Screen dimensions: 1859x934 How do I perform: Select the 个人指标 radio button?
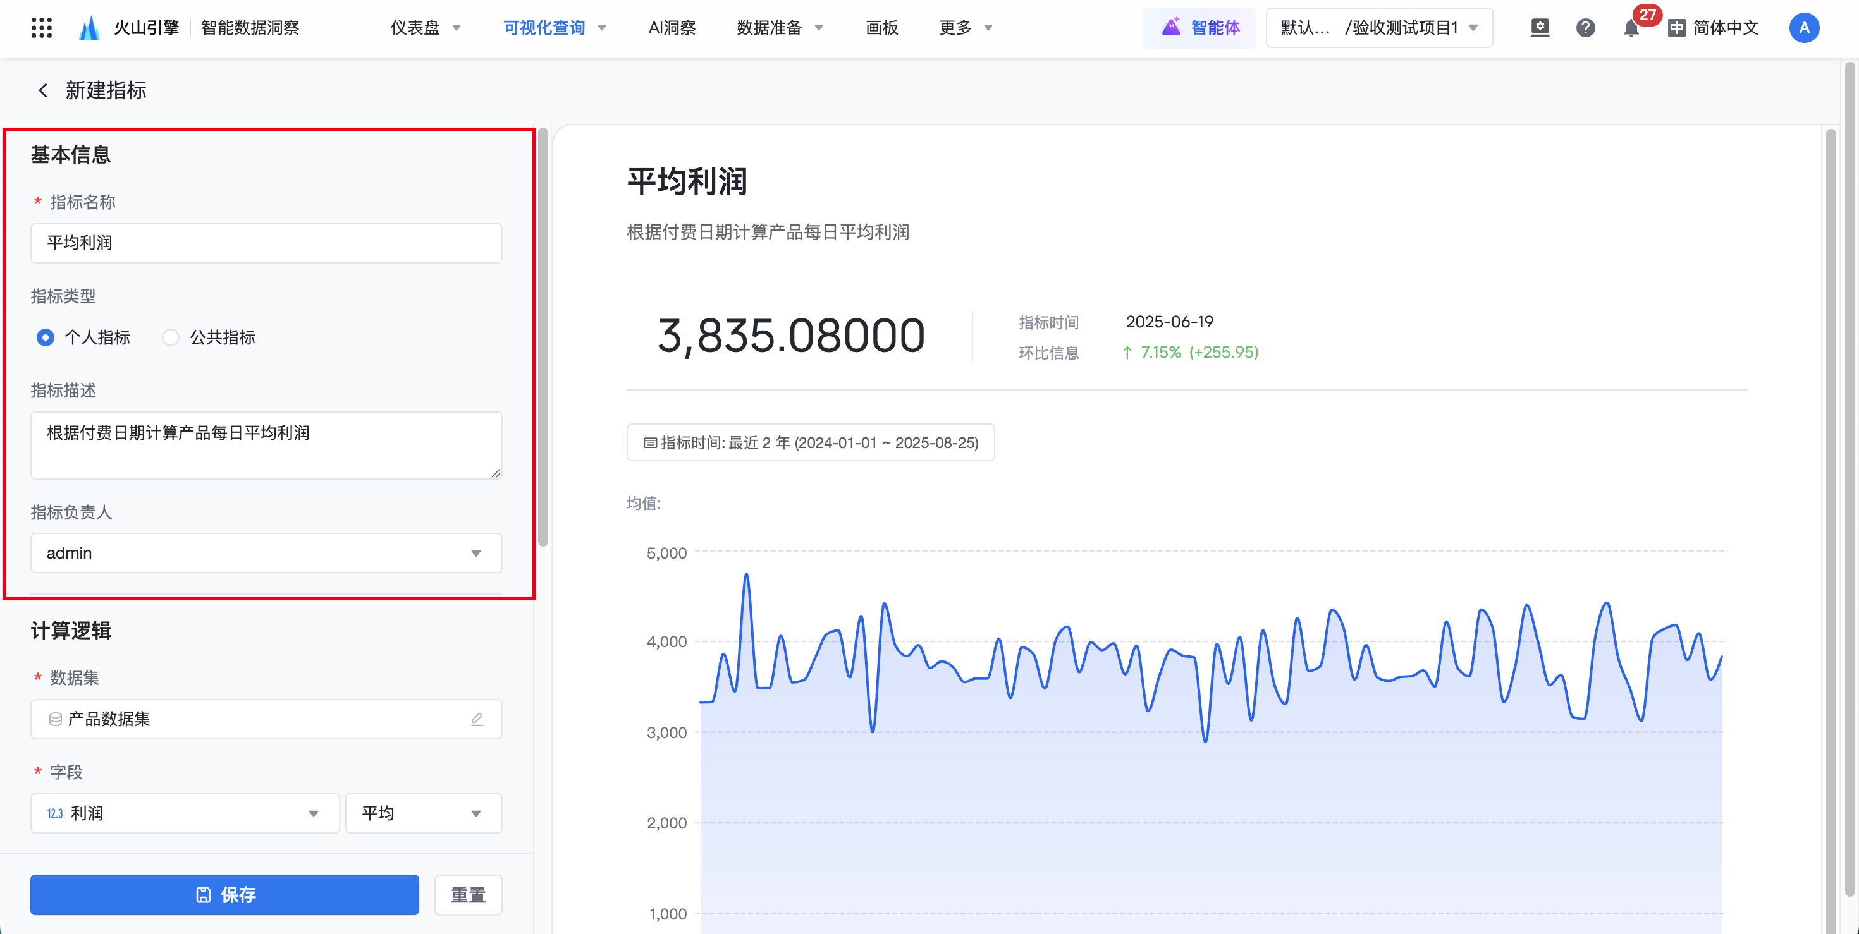tap(46, 337)
